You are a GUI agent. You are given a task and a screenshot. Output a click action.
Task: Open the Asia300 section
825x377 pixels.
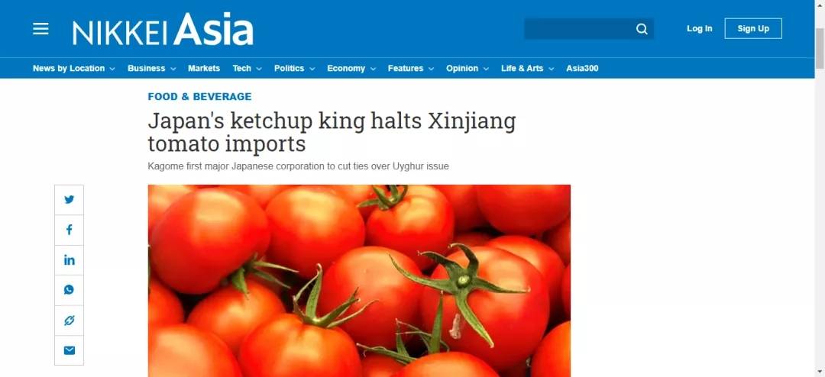pyautogui.click(x=582, y=69)
